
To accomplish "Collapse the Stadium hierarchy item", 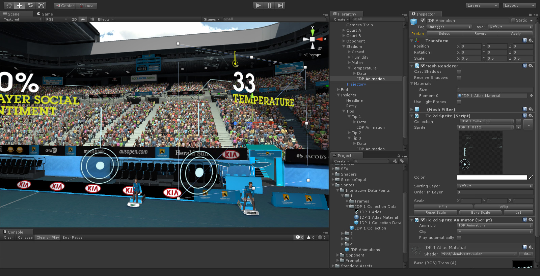I will tap(344, 47).
